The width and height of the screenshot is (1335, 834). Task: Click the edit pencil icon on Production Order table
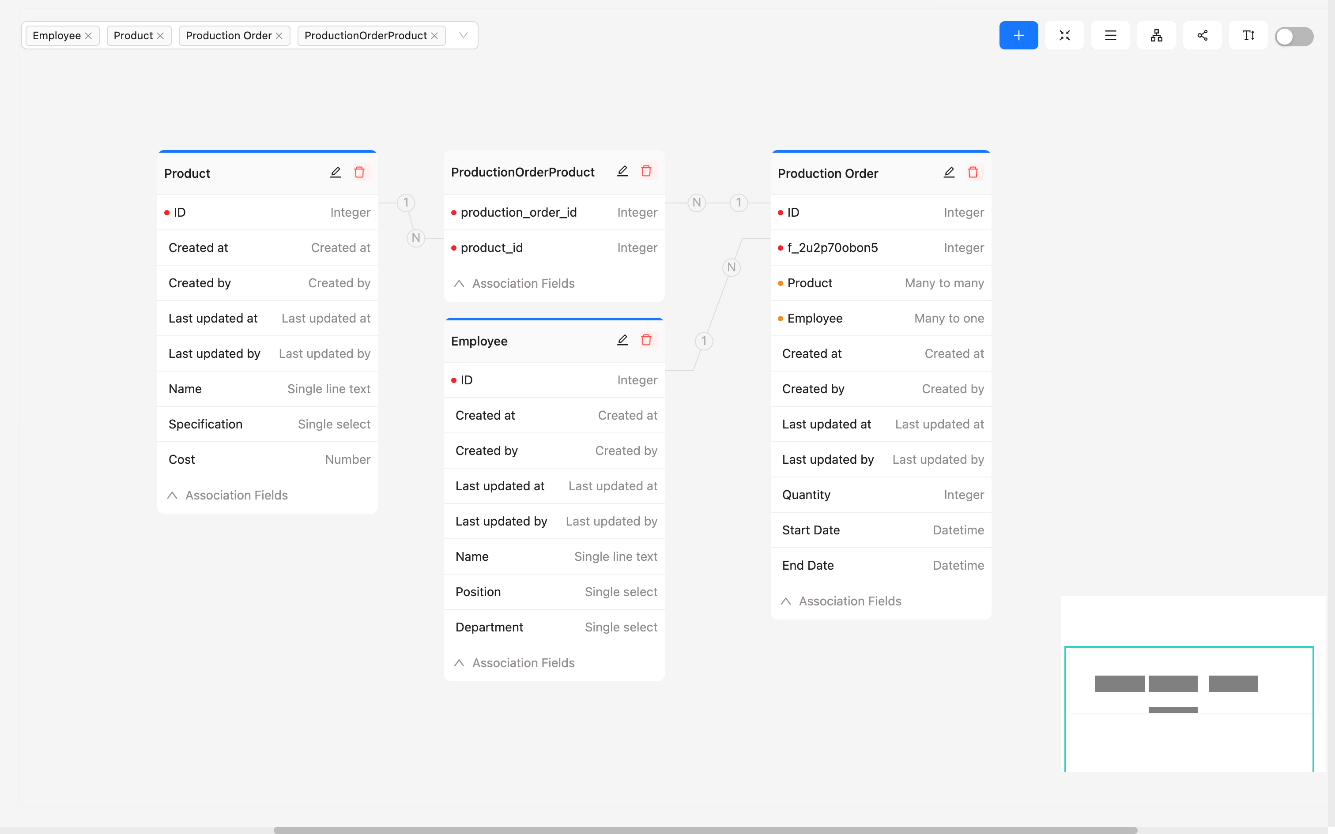(x=950, y=172)
